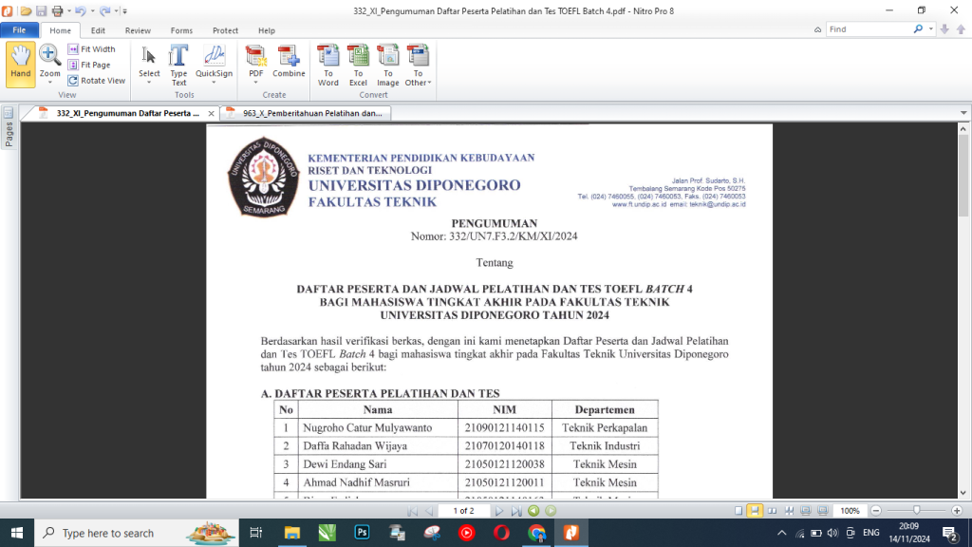972x547 pixels.
Task: Jump to the last page
Action: 515,511
